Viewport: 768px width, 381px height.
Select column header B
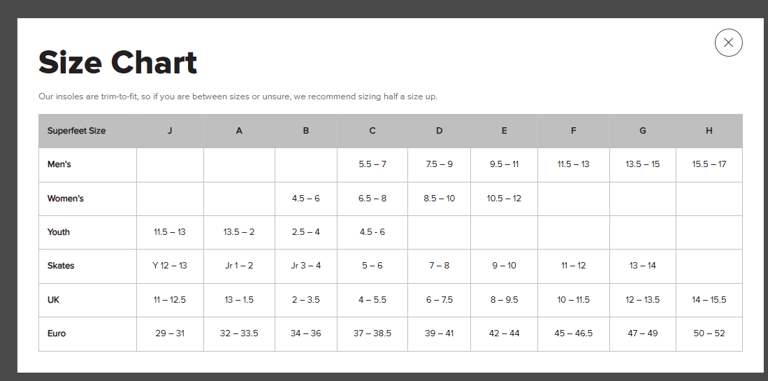coord(305,131)
